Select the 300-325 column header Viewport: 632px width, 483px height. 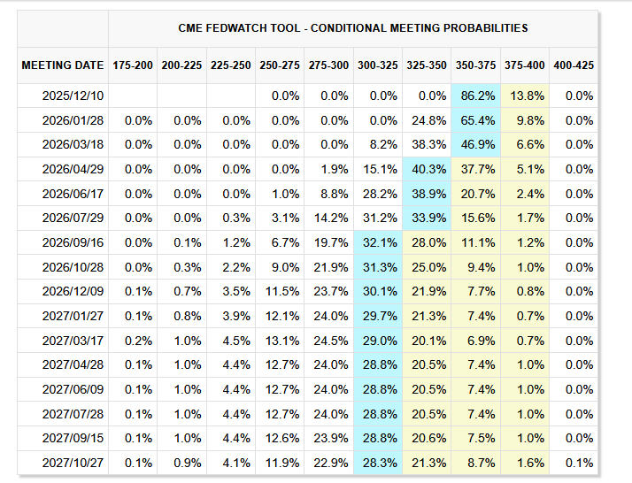click(x=378, y=65)
